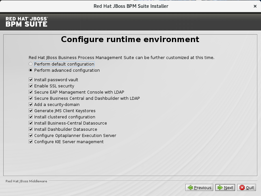
Task: Click the Red Hat JBoss BPM Suite logo
Action: (x=27, y=22)
